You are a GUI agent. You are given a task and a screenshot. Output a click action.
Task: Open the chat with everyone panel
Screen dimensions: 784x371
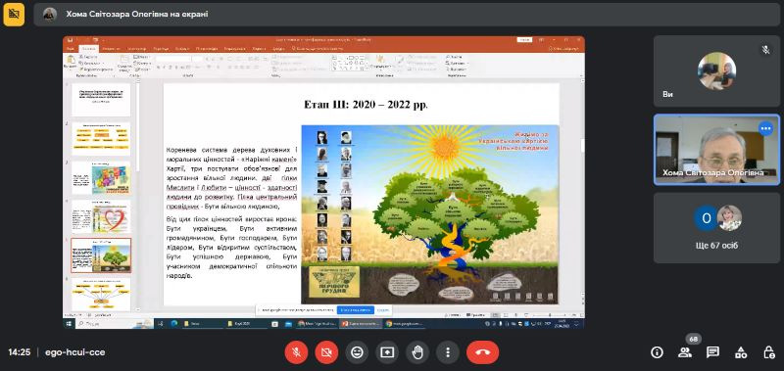click(x=712, y=352)
